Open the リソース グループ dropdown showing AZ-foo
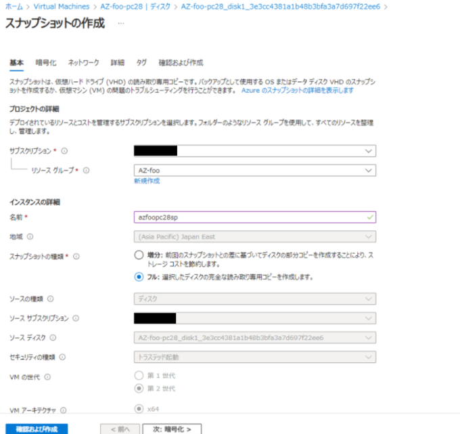This screenshot has width=460, height=434. tap(255, 171)
